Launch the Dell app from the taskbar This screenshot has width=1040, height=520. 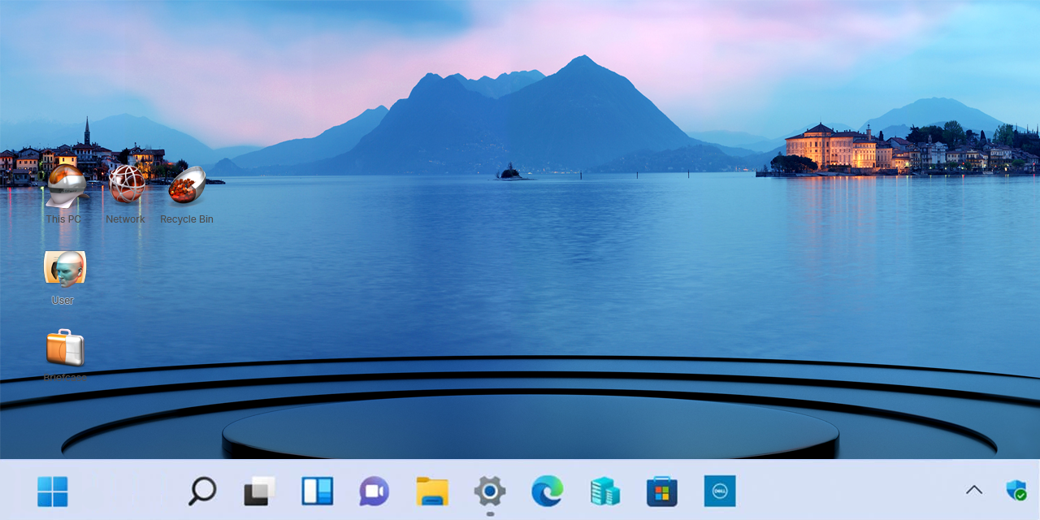tap(720, 492)
